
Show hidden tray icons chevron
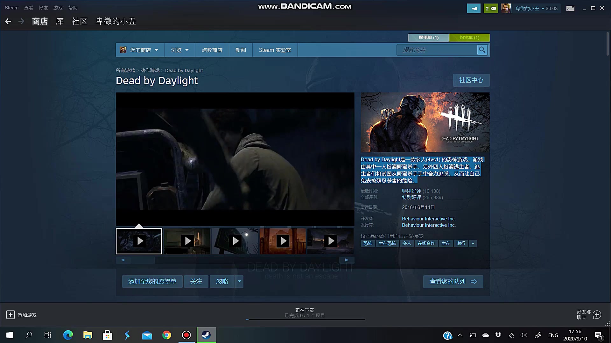tap(460, 335)
